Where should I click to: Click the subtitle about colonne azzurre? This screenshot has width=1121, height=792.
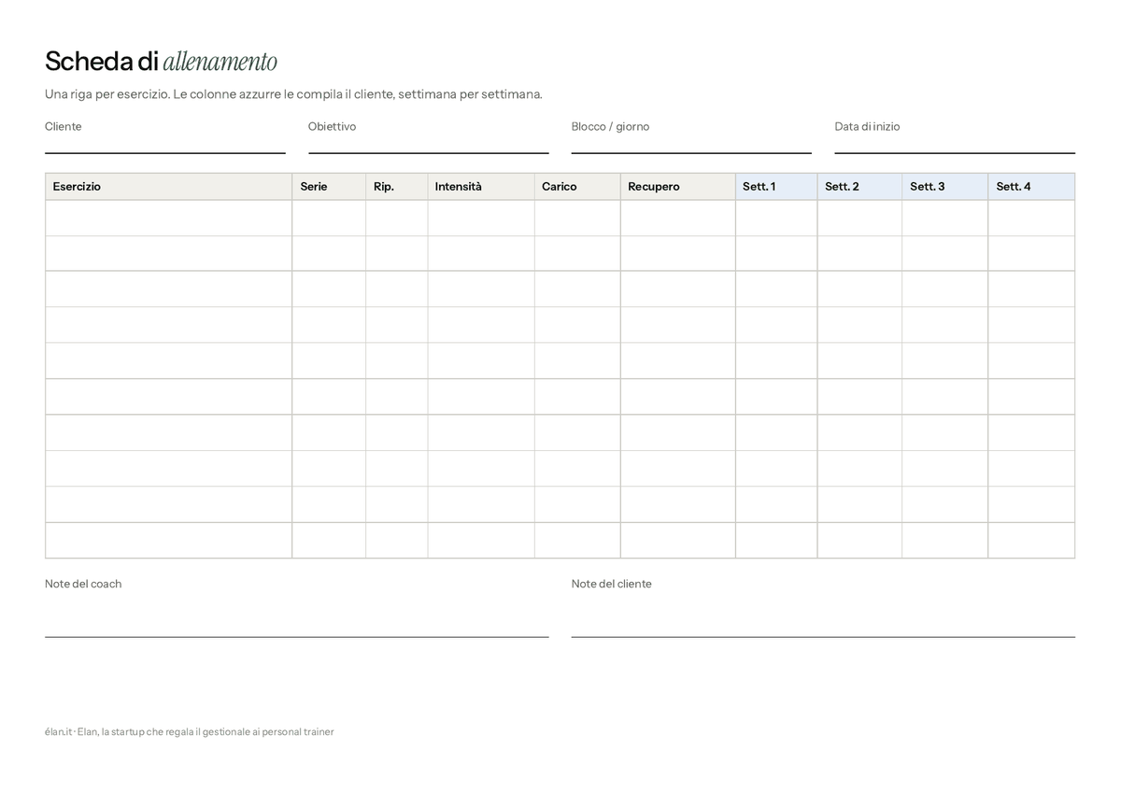tap(293, 94)
